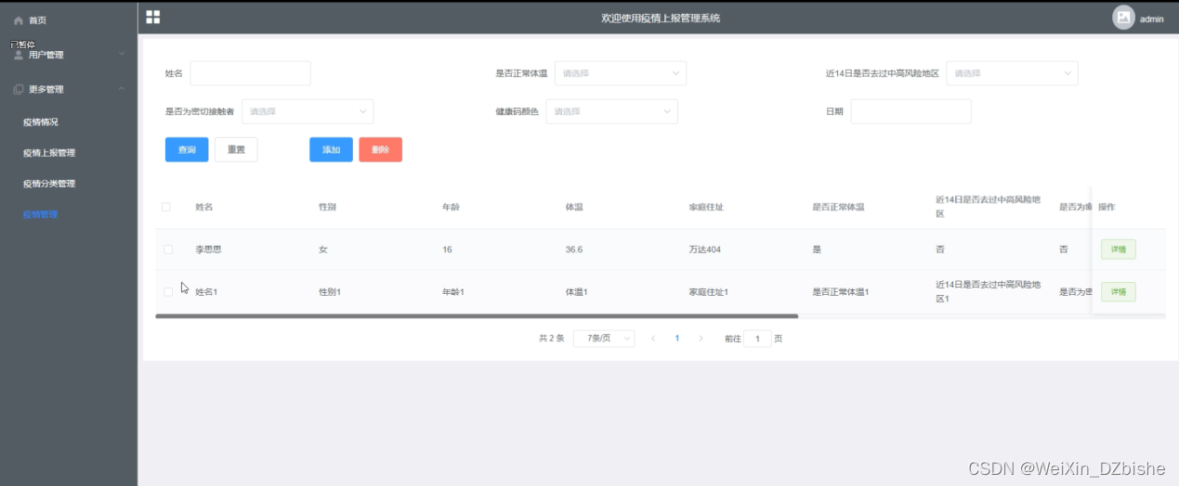The image size is (1179, 486).
Task: Click the 性别 column header
Action: click(x=327, y=207)
